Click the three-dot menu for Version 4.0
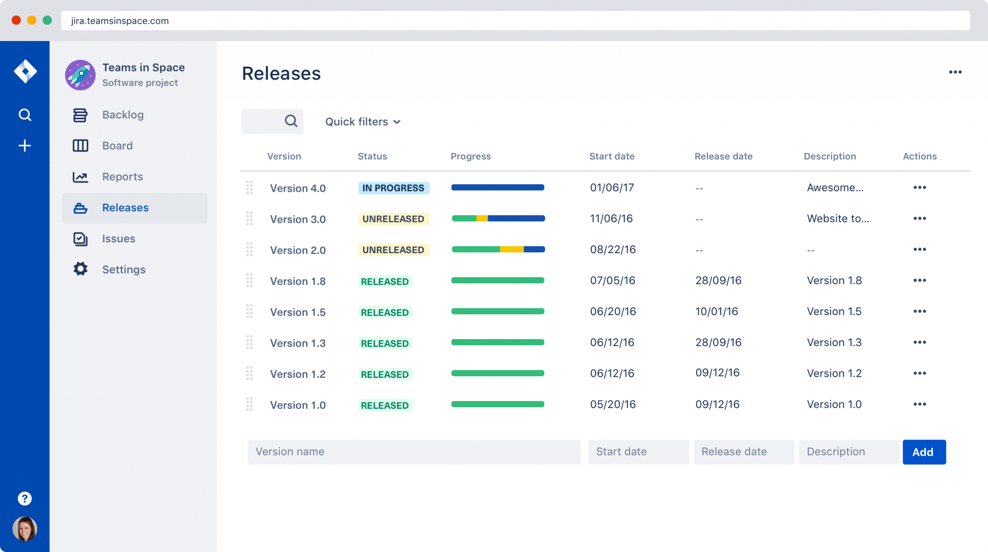Image resolution: width=988 pixels, height=552 pixels. [x=919, y=187]
